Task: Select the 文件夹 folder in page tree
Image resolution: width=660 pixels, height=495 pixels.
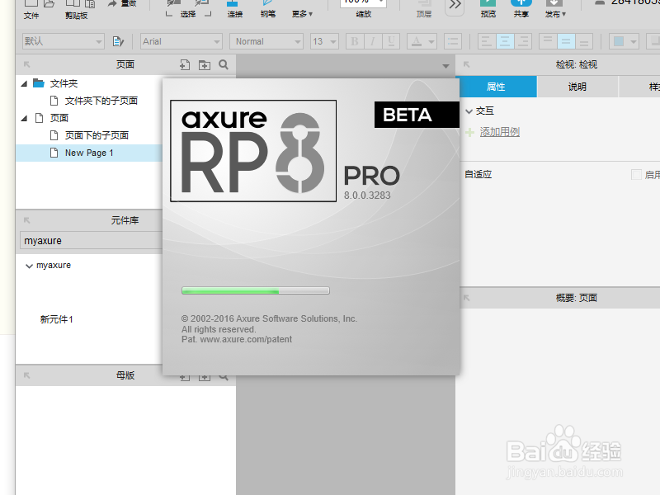Action: (64, 83)
